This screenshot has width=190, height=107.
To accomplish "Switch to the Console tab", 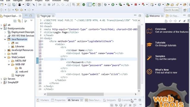I will point(124,100).
